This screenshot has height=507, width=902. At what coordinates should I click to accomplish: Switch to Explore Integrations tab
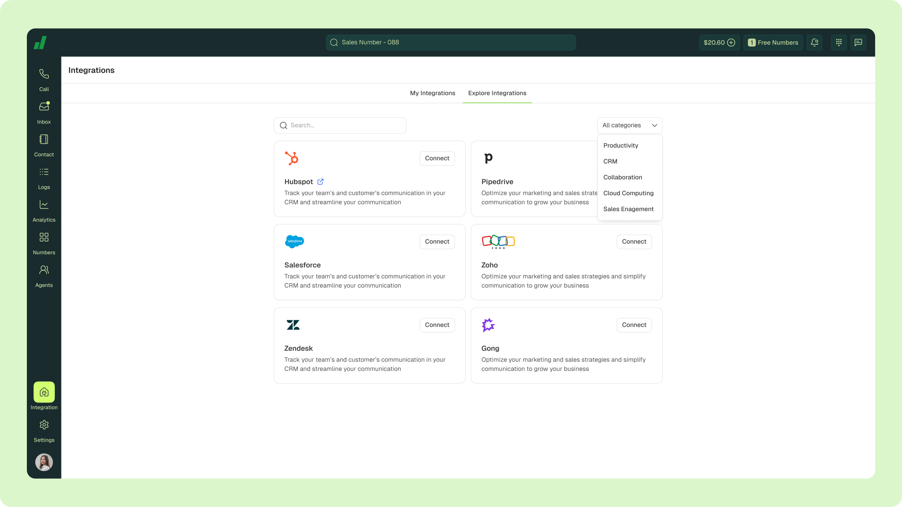pos(497,93)
